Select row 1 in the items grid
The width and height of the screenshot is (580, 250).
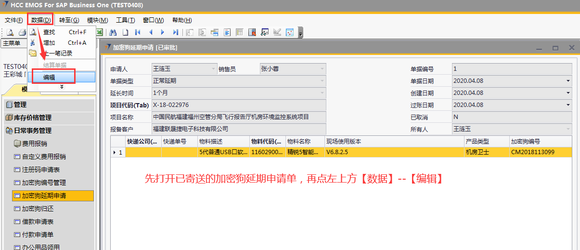click(x=117, y=152)
